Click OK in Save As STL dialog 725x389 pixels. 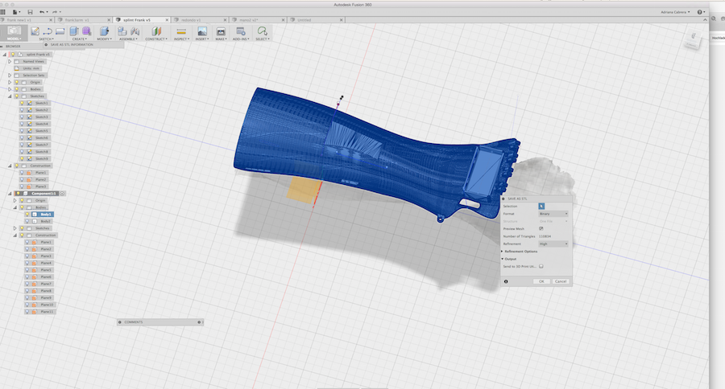click(x=541, y=281)
